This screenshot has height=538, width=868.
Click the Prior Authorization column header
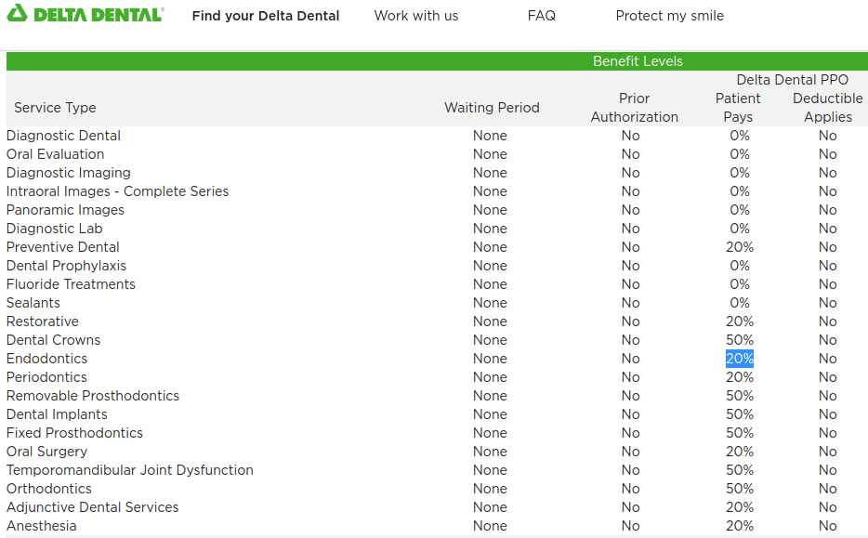point(635,108)
